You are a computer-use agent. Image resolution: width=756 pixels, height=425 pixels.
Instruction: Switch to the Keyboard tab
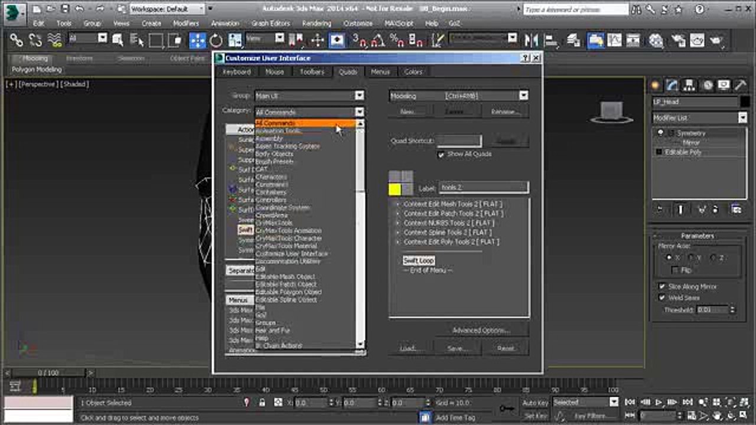pyautogui.click(x=236, y=72)
